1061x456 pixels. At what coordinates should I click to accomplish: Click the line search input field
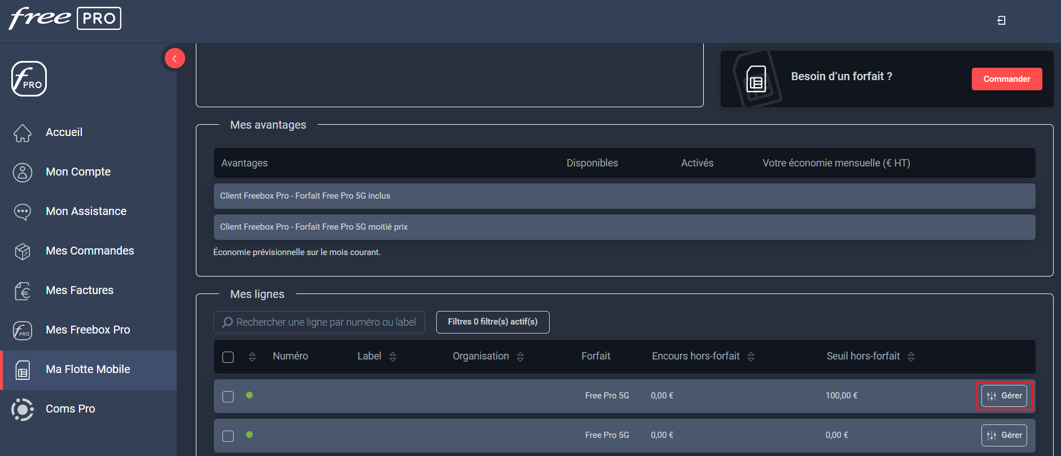pos(319,322)
